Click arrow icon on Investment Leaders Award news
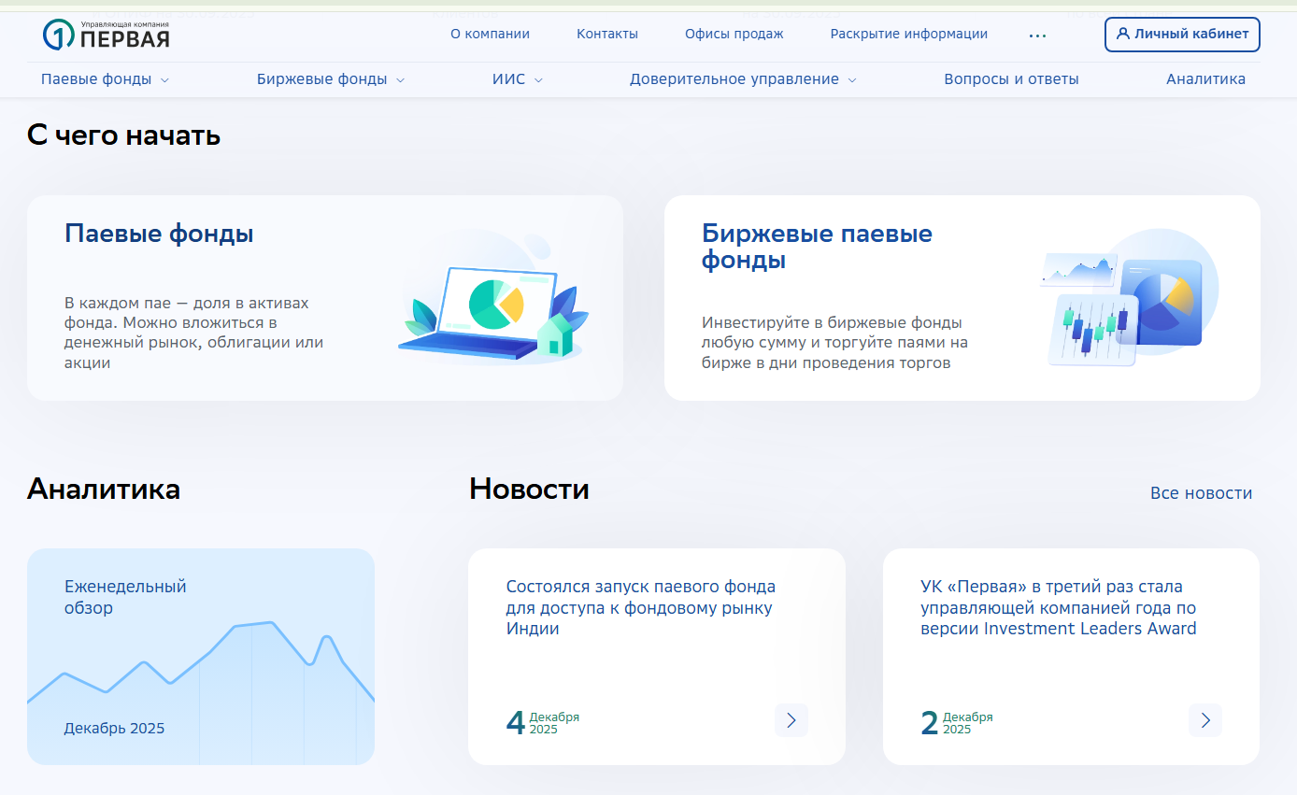 tap(1204, 720)
